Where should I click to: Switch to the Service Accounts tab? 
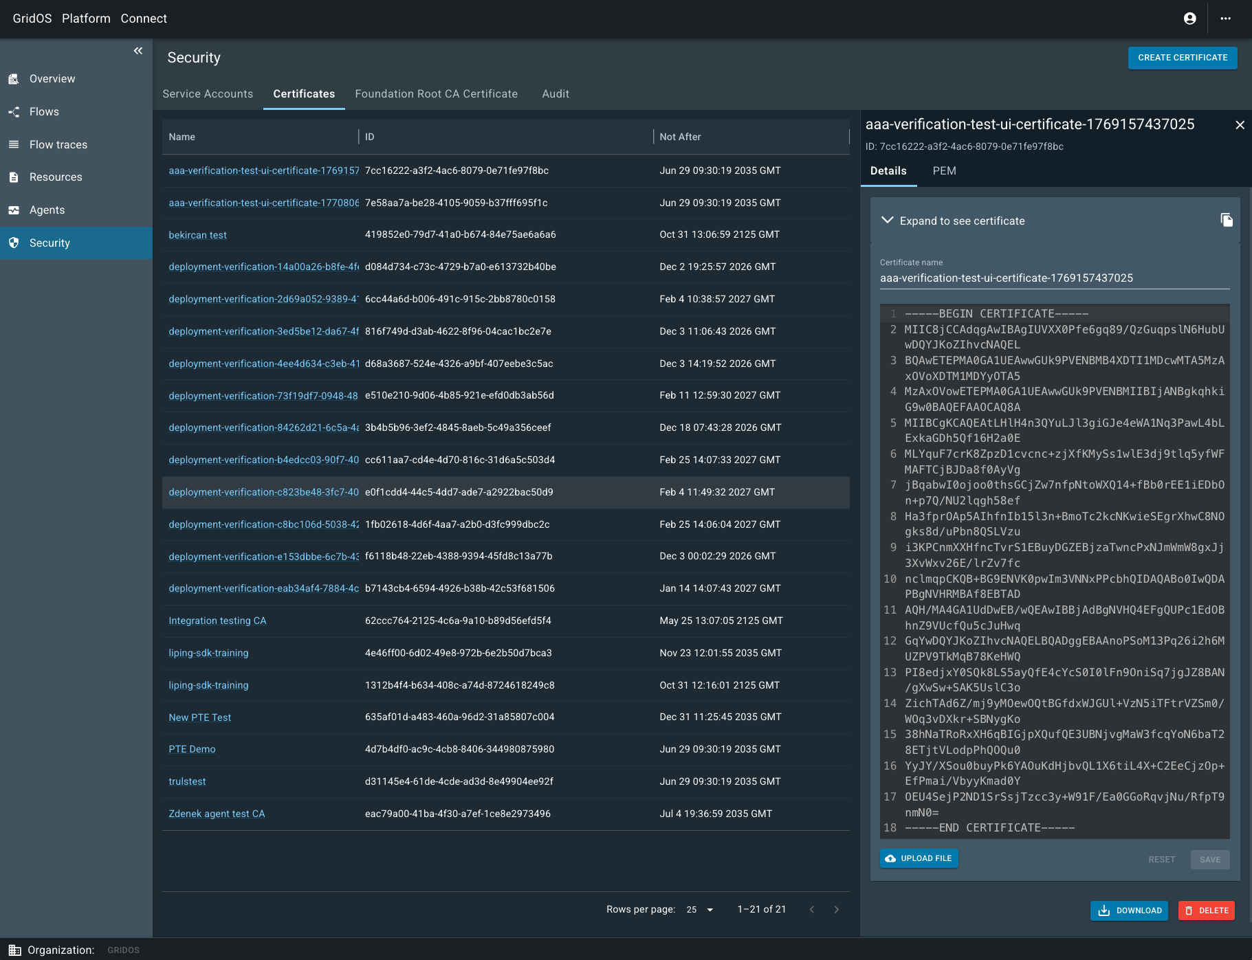click(x=208, y=94)
